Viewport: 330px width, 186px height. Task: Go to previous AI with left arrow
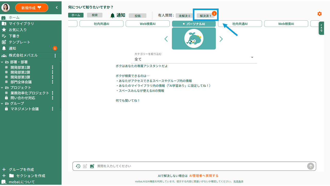[166, 39]
